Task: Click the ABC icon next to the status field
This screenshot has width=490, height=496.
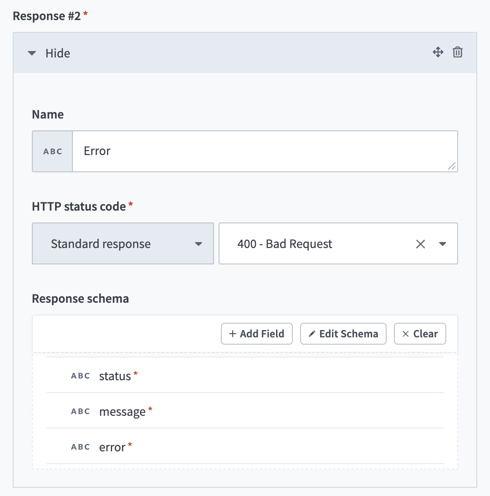Action: (80, 375)
